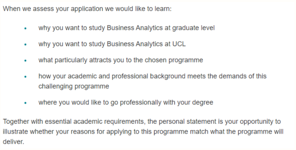Click bullet beside 'what particularly attracts you'

point(25,61)
